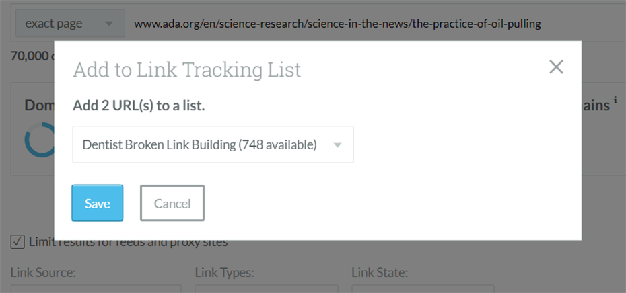This screenshot has width=626, height=293.
Task: Toggle Limit results for feeds checkbox
Action: tap(18, 241)
